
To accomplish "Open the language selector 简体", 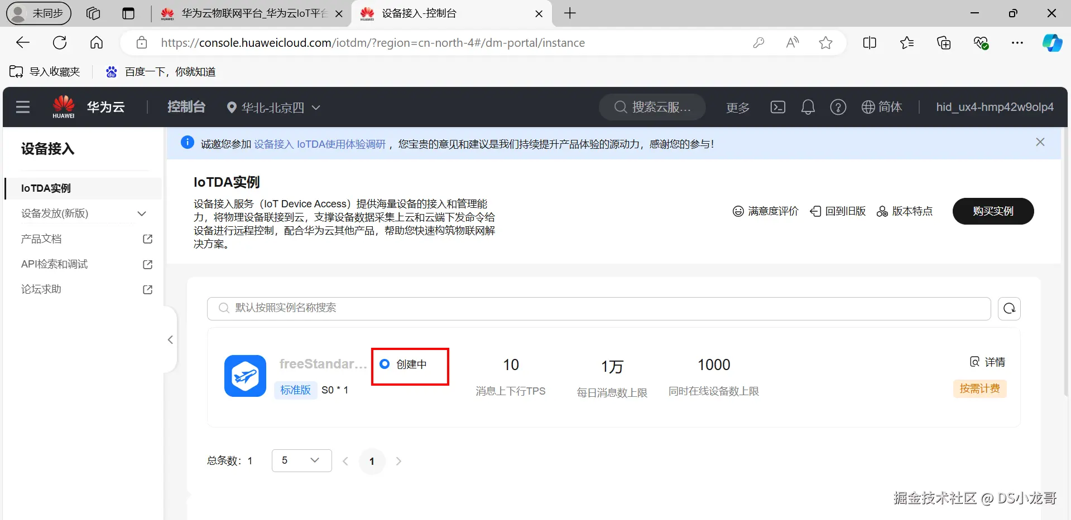I will point(882,107).
